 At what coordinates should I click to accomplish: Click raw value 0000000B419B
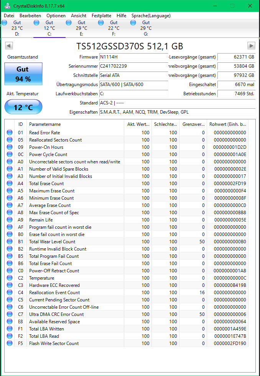click(x=230, y=285)
